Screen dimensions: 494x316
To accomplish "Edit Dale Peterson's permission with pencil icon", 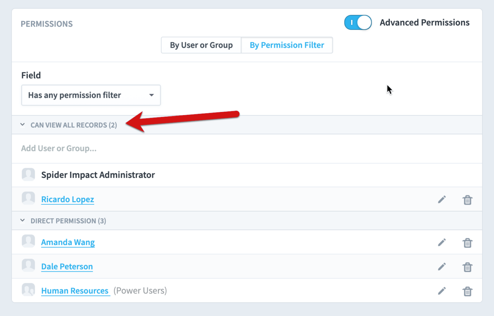I will click(x=442, y=266).
